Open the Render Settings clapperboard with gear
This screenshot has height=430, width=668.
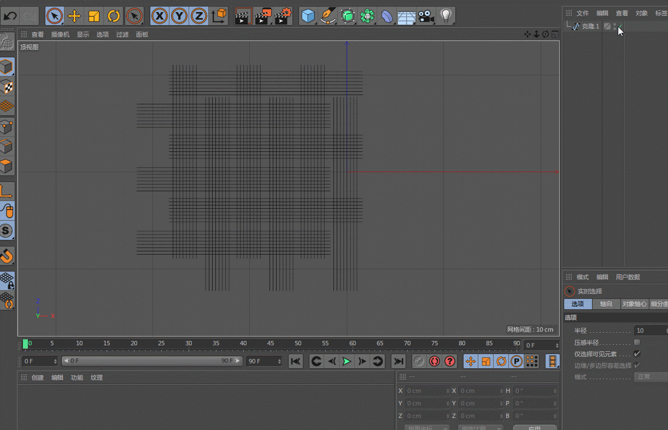283,16
